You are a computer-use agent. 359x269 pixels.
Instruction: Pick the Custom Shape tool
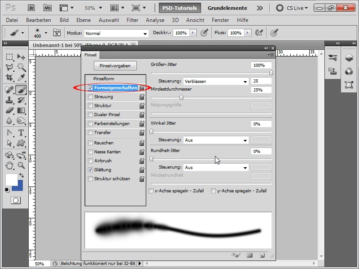tap(21, 143)
